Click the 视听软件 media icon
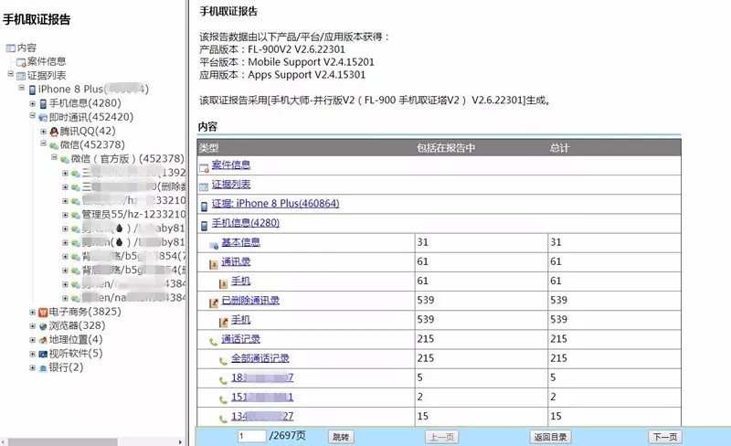 (x=43, y=354)
